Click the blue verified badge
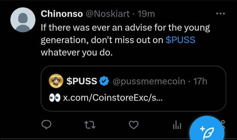The height and width of the screenshot is (140, 237). pyautogui.click(x=104, y=81)
